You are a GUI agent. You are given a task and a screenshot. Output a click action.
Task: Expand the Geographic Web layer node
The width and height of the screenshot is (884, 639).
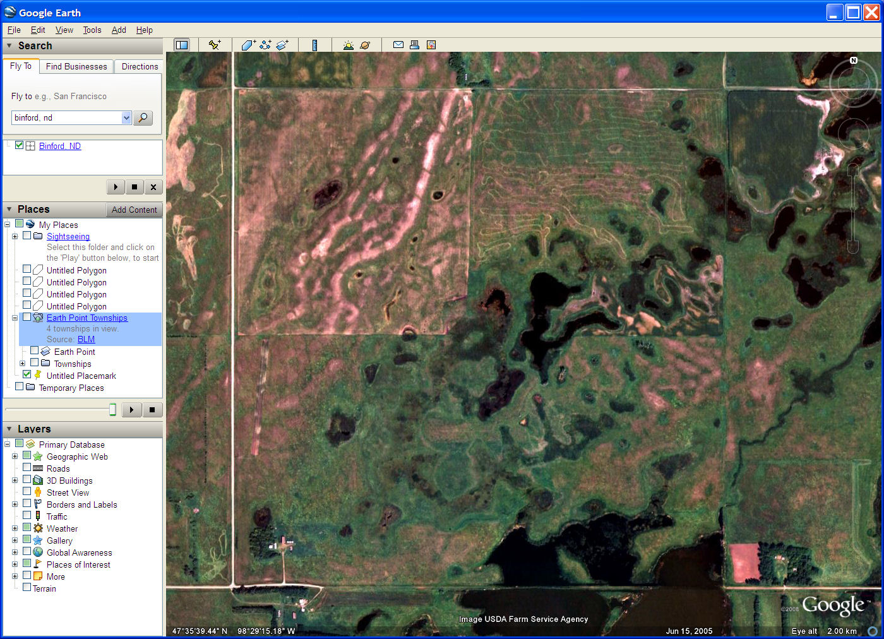[15, 457]
